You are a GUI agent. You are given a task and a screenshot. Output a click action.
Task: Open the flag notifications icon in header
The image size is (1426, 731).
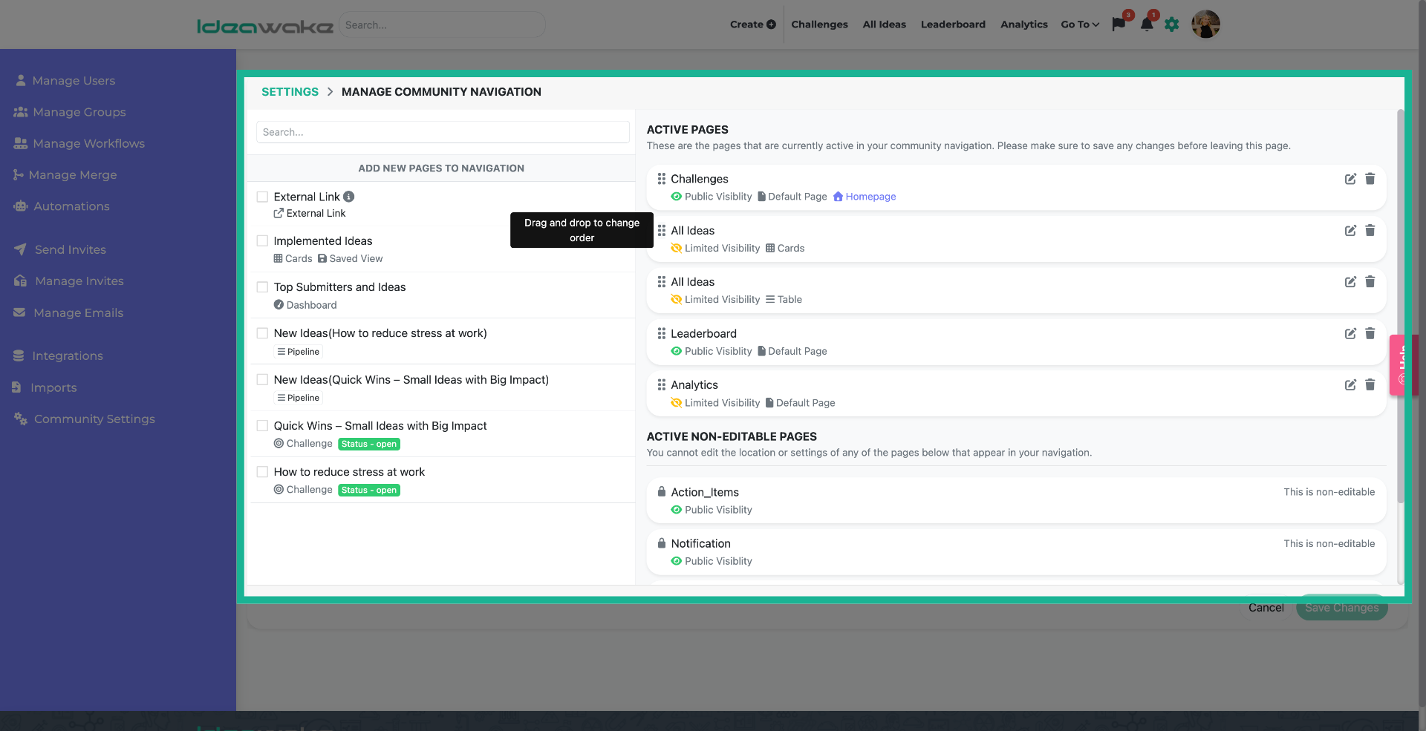[x=1119, y=24]
